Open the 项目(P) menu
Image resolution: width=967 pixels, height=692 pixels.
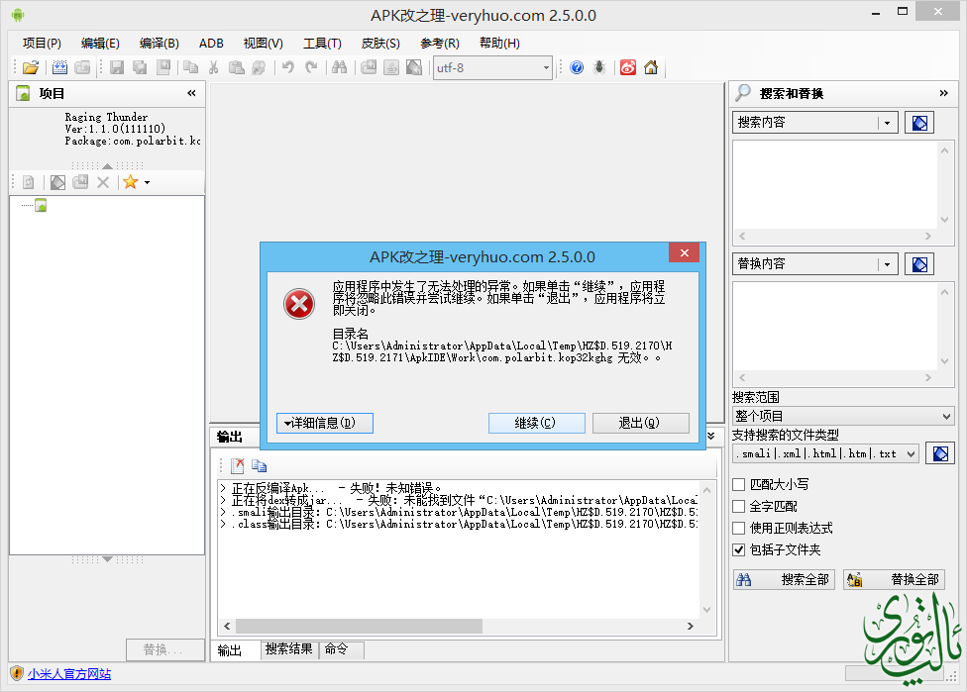click(x=42, y=44)
